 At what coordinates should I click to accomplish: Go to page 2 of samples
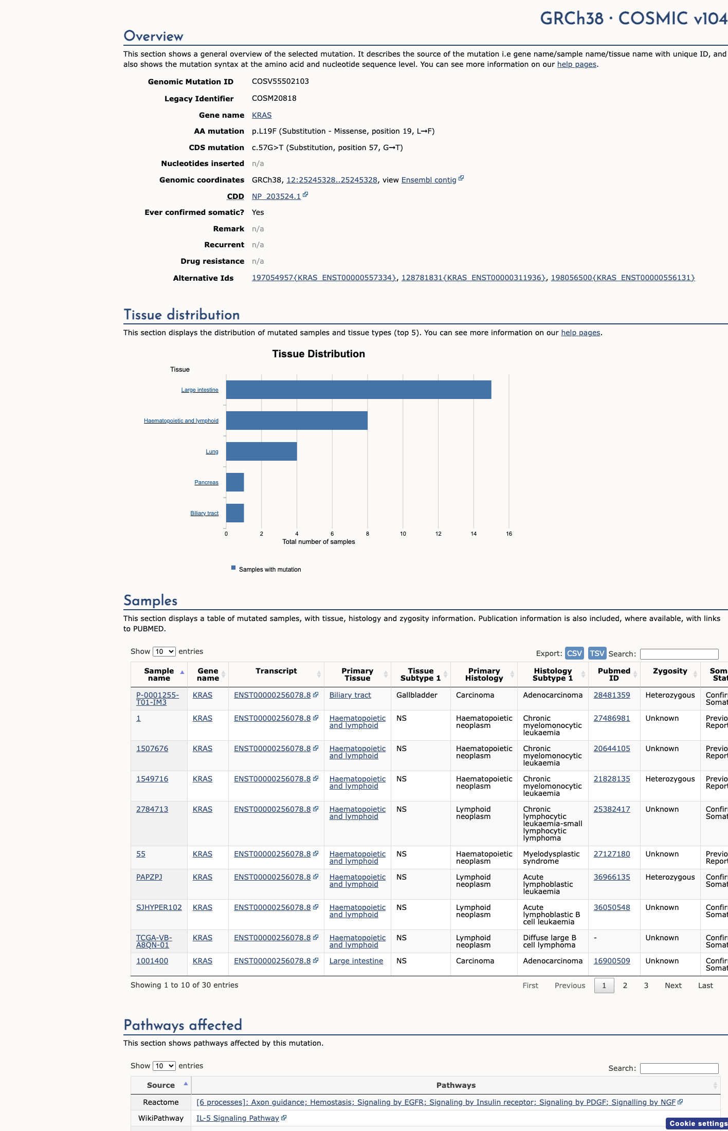[x=625, y=986]
